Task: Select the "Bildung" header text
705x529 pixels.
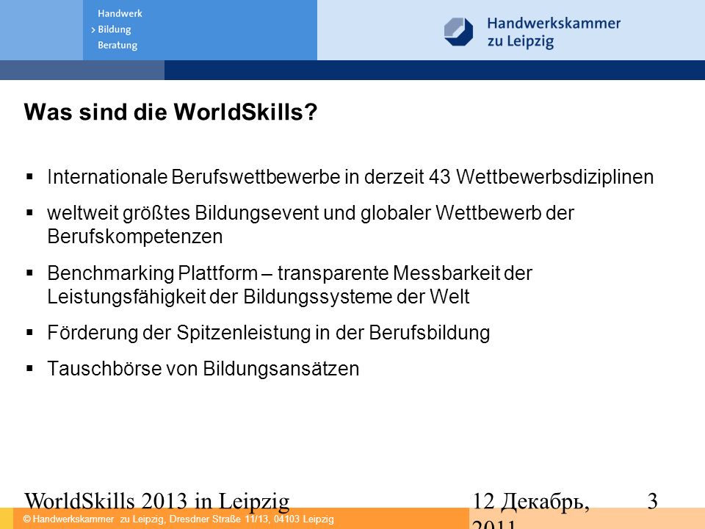Action: (x=115, y=29)
